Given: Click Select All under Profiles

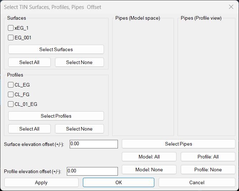Looking at the screenshot, I should (29, 129).
